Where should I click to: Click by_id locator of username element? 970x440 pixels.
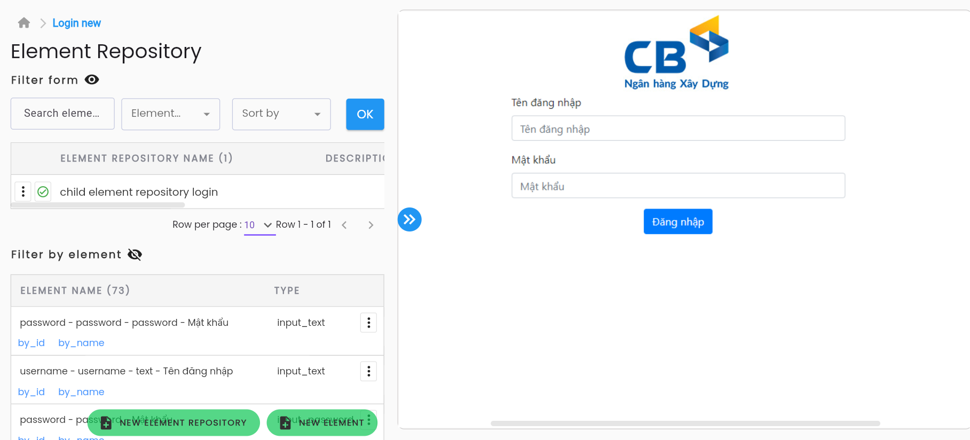click(31, 392)
